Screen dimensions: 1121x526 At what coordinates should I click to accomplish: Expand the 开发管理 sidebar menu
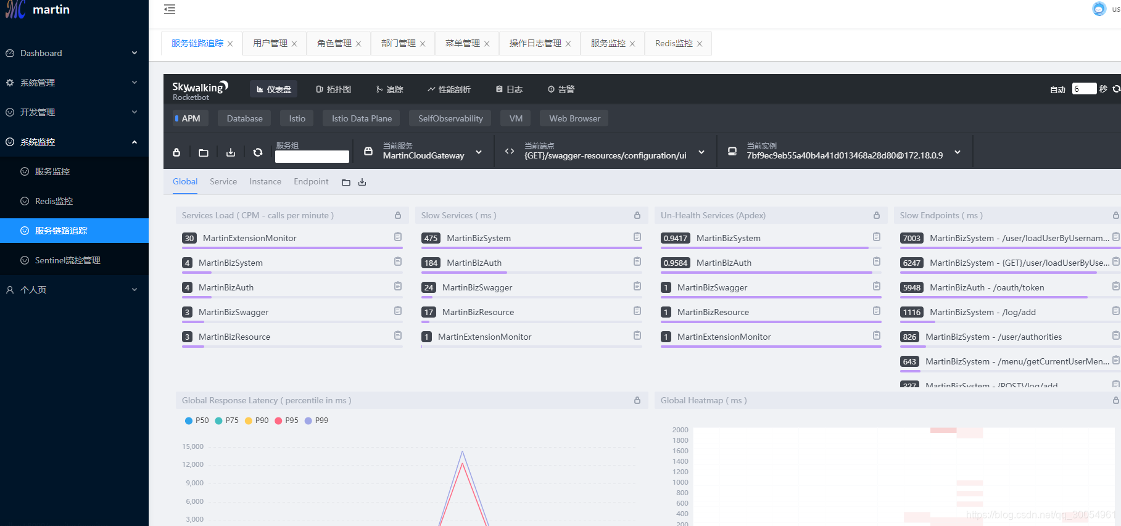74,112
